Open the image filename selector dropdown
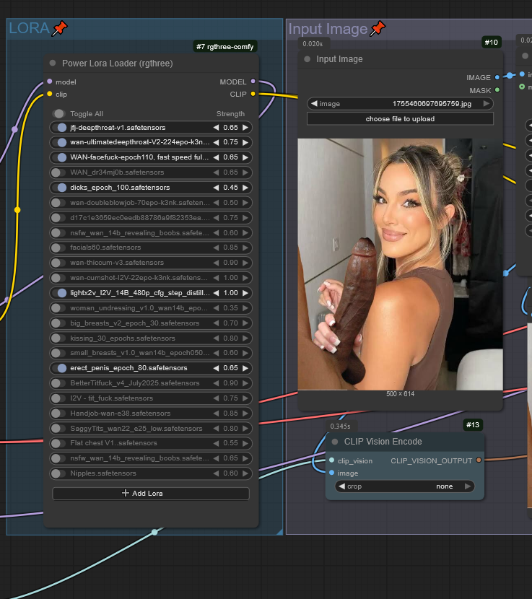532x599 pixels. point(400,104)
